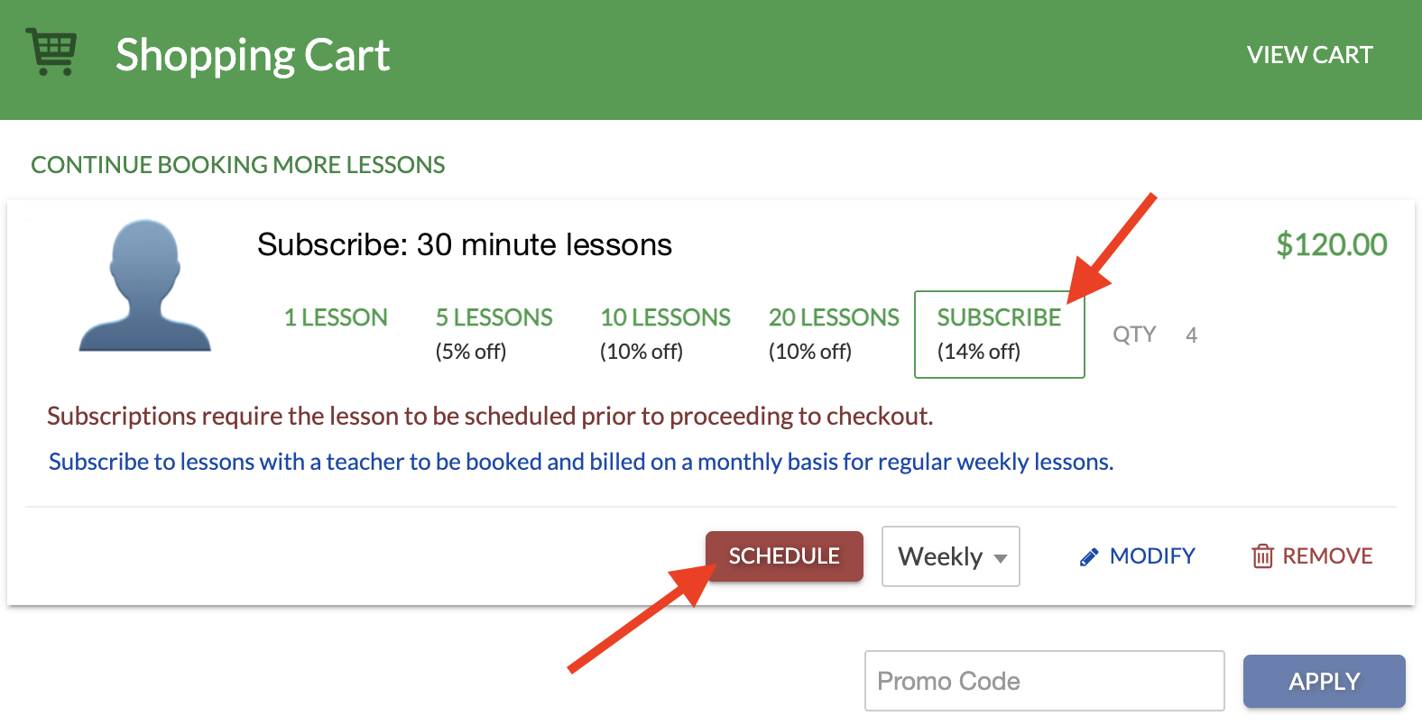The width and height of the screenshot is (1422, 725).
Task: Click the teacher avatar silhouette image
Action: [x=144, y=285]
